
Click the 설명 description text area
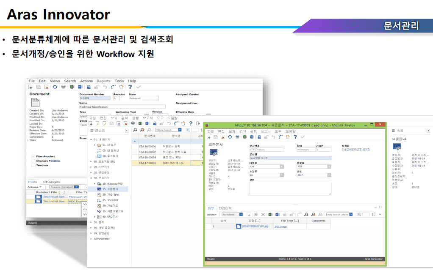(290, 188)
